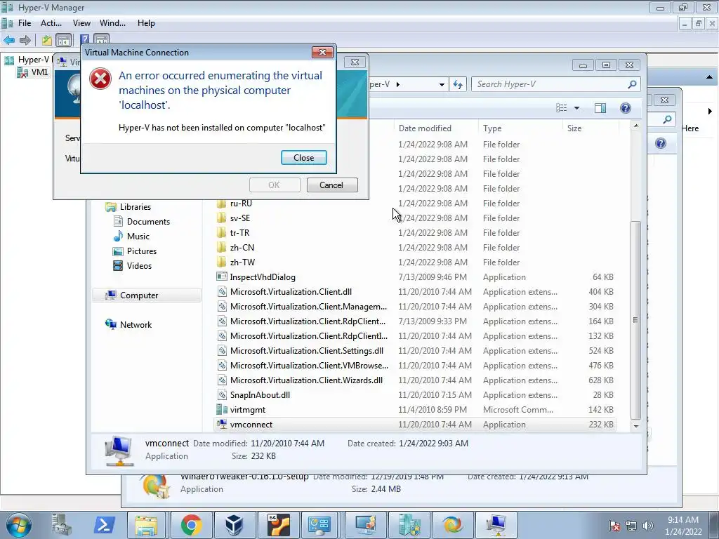The height and width of the screenshot is (539, 719).
Task: Click the Action Center flag tray icon
Action: coord(614,526)
